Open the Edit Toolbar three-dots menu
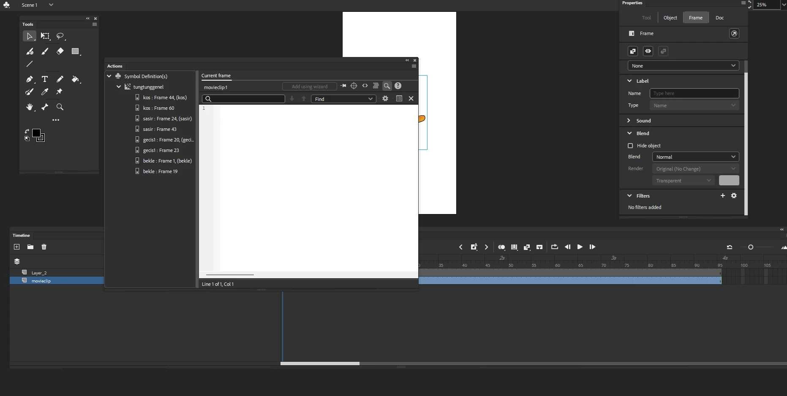The width and height of the screenshot is (787, 396). [56, 120]
